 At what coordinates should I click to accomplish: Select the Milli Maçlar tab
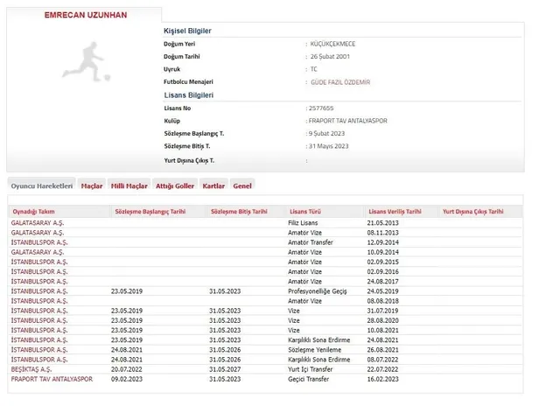pyautogui.click(x=129, y=186)
